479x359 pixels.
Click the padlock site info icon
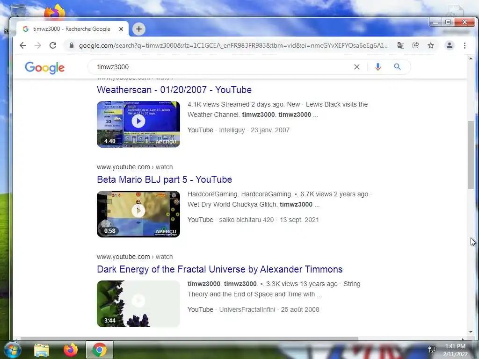(x=72, y=45)
